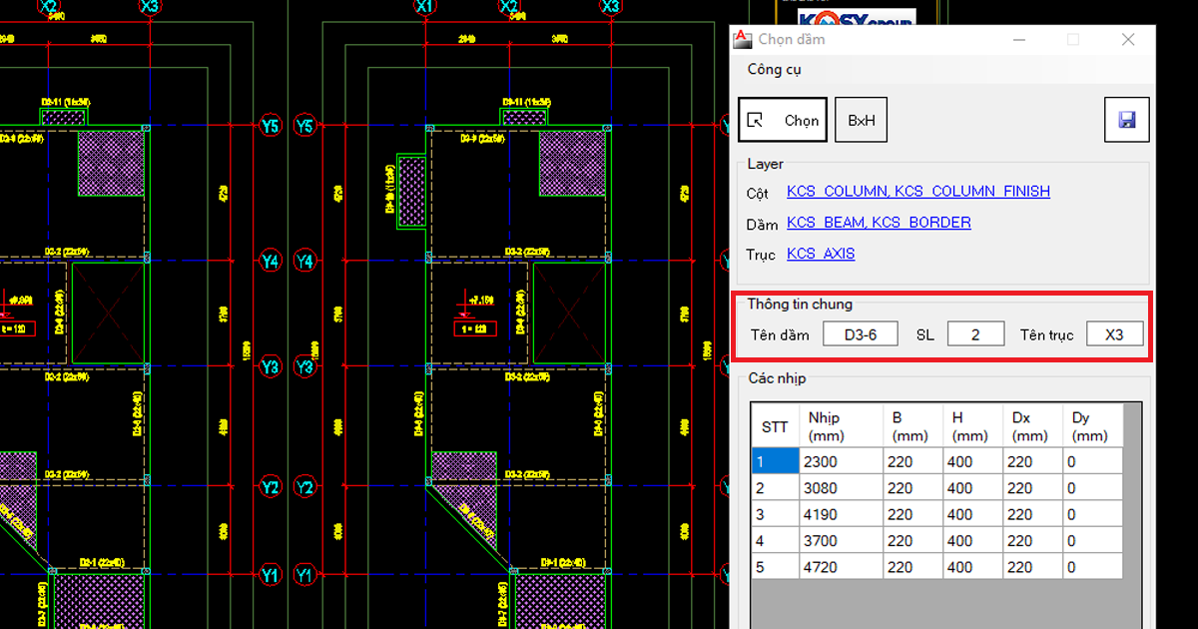Click the Nhịp cell with value 4720
The width and height of the screenshot is (1198, 629).
pyautogui.click(x=842, y=567)
